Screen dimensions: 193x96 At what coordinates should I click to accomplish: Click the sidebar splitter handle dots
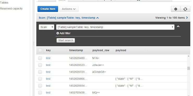[x=33, y=44]
